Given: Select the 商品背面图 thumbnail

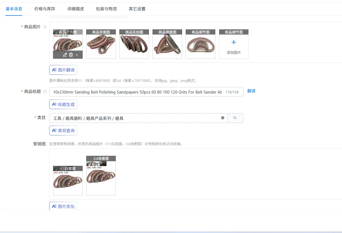Looking at the screenshot, I should pyautogui.click(x=101, y=44).
